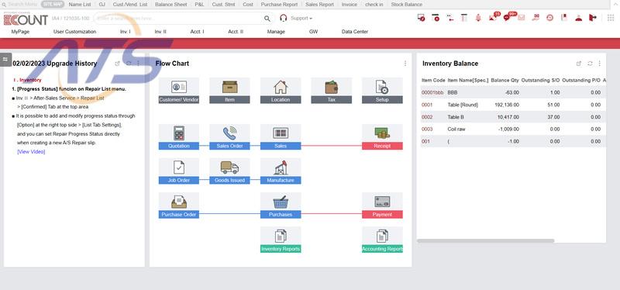Open the Sales Order phone icon
Viewport: 620px width, 290px height.
229,133
